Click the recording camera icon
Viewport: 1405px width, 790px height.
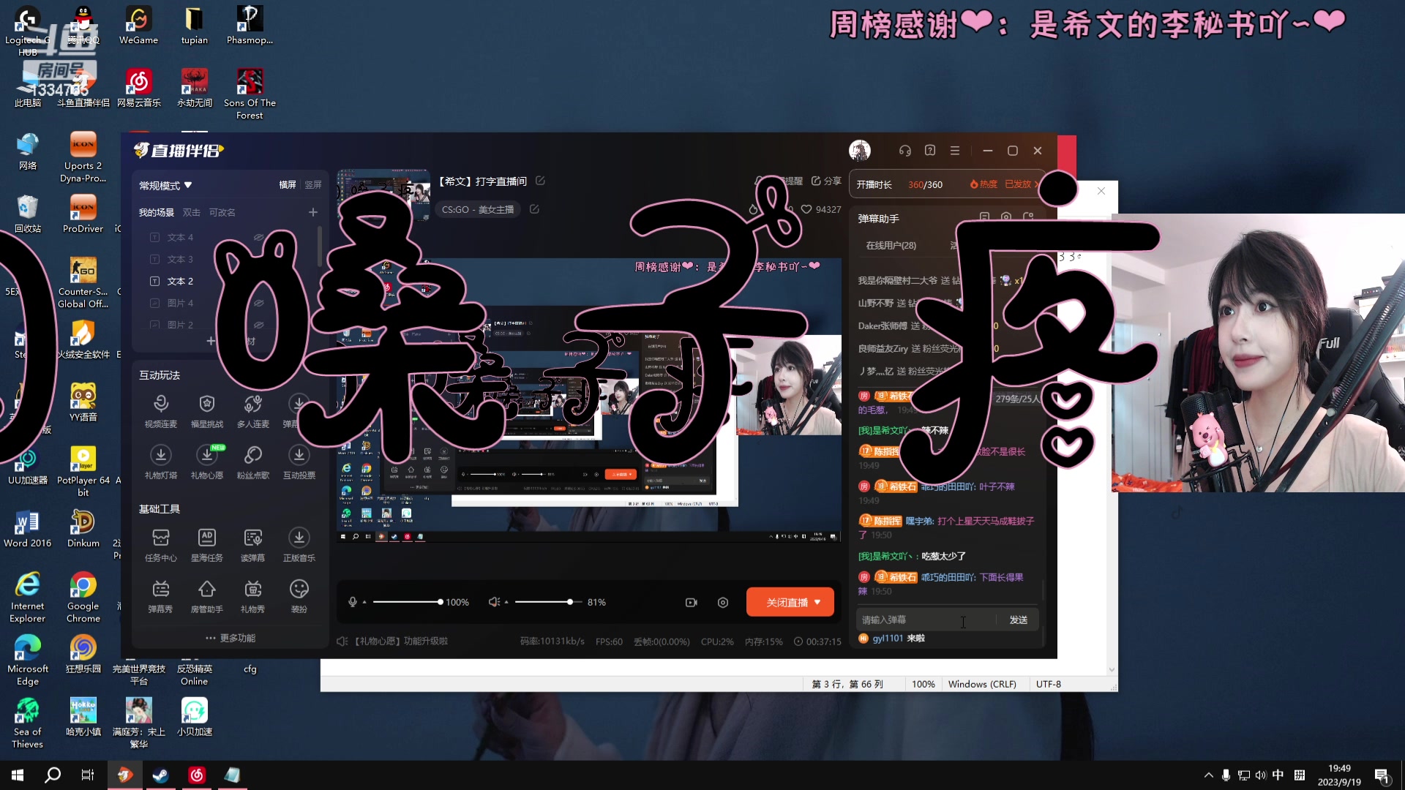pos(691,603)
